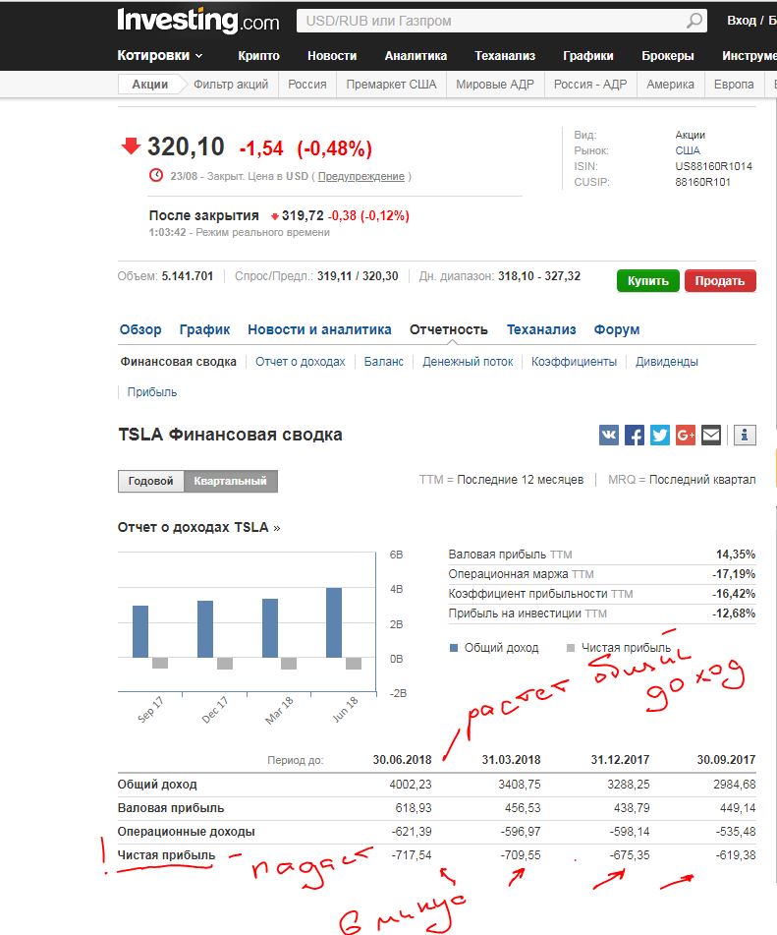Screen dimensions: 777x935
Task: Click the search magnifier icon
Action: click(694, 21)
